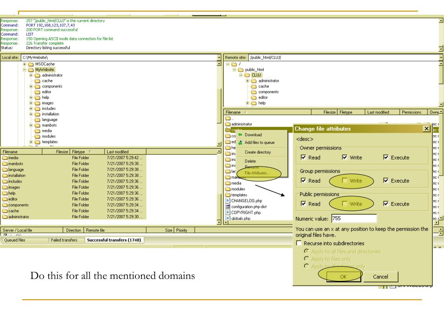444x333 pixels.
Task: Expand the local administrator tree node
Action: 31,75
